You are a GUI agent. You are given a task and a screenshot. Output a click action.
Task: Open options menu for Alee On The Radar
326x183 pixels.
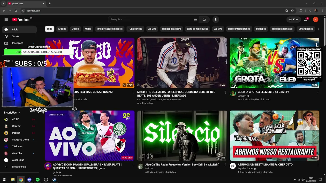(x=225, y=165)
